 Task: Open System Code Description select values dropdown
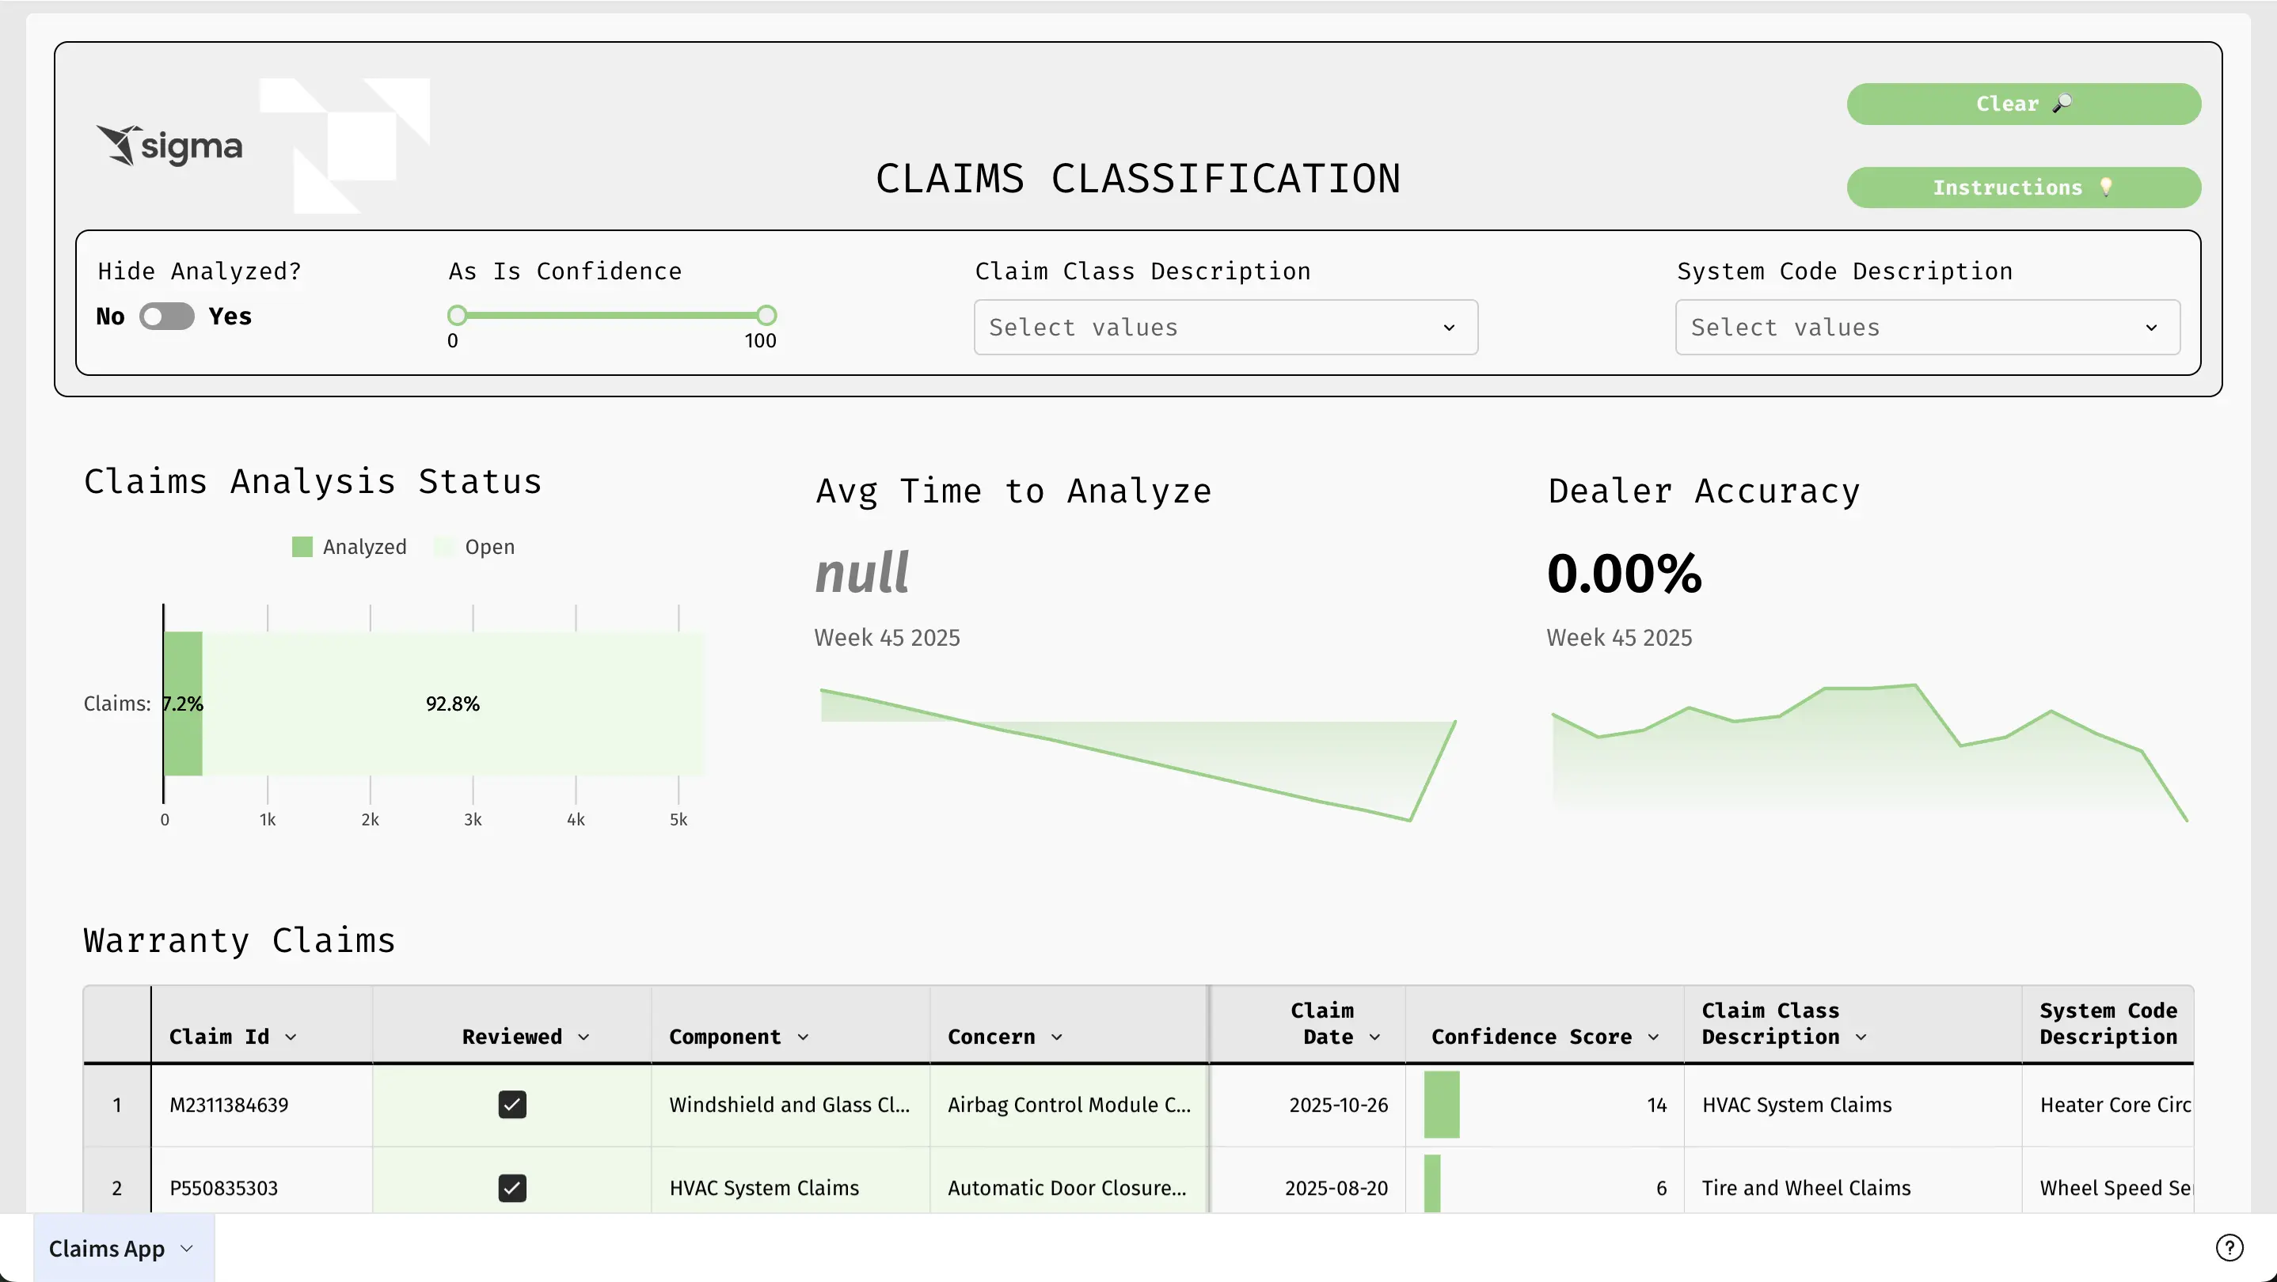coord(1927,328)
